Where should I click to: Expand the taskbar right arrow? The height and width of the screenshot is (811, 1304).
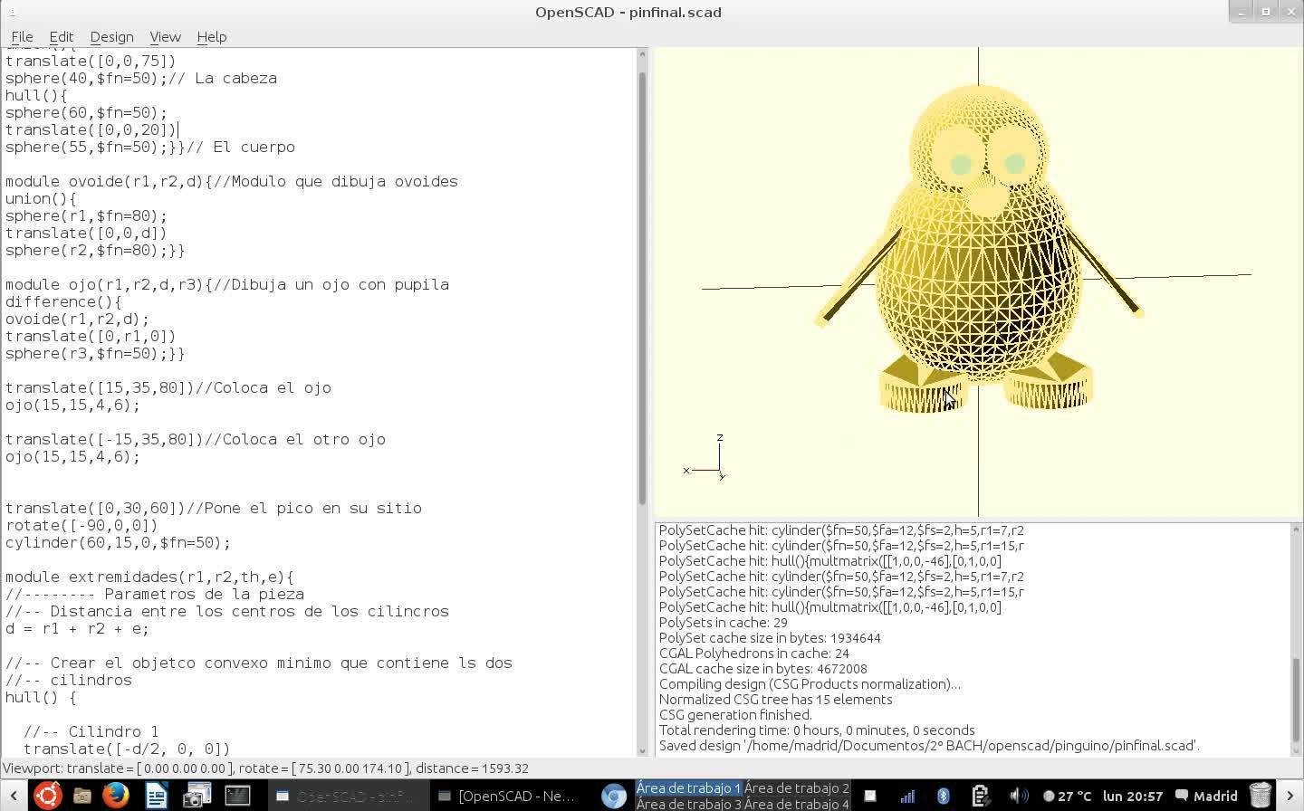click(1290, 796)
